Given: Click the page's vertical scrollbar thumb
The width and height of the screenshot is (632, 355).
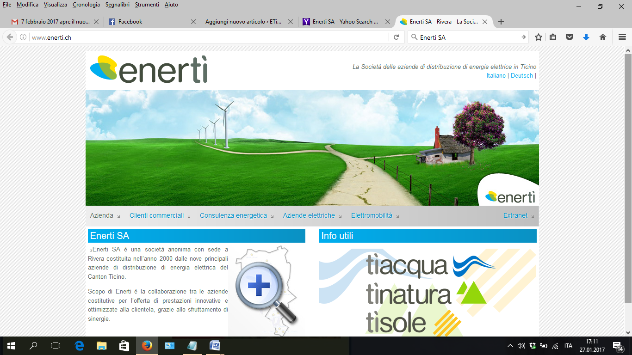Looking at the screenshot, I should (628, 178).
